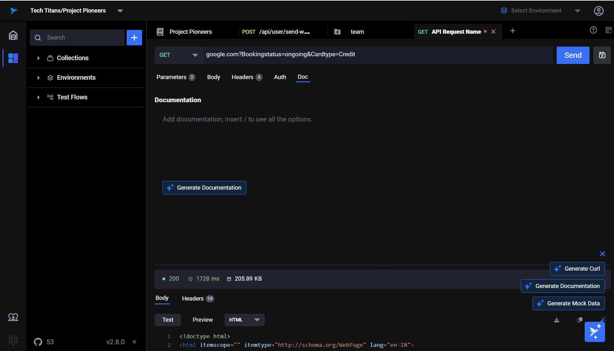Open the Parameters tab
Viewport: 614px width, 351px height.
pyautogui.click(x=176, y=77)
